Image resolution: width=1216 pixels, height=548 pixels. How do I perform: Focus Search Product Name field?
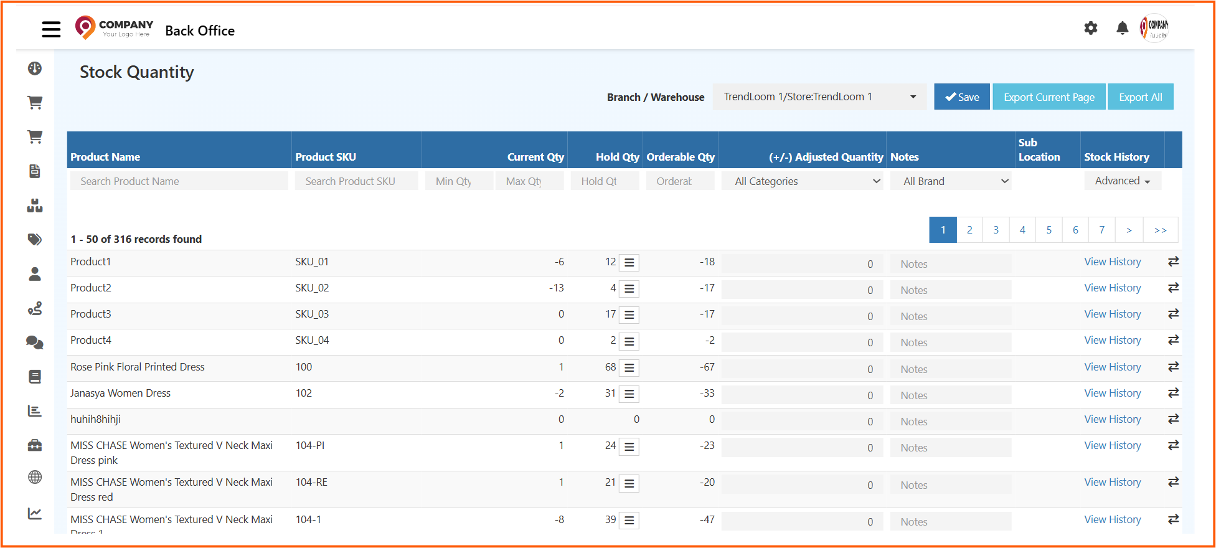pyautogui.click(x=179, y=181)
